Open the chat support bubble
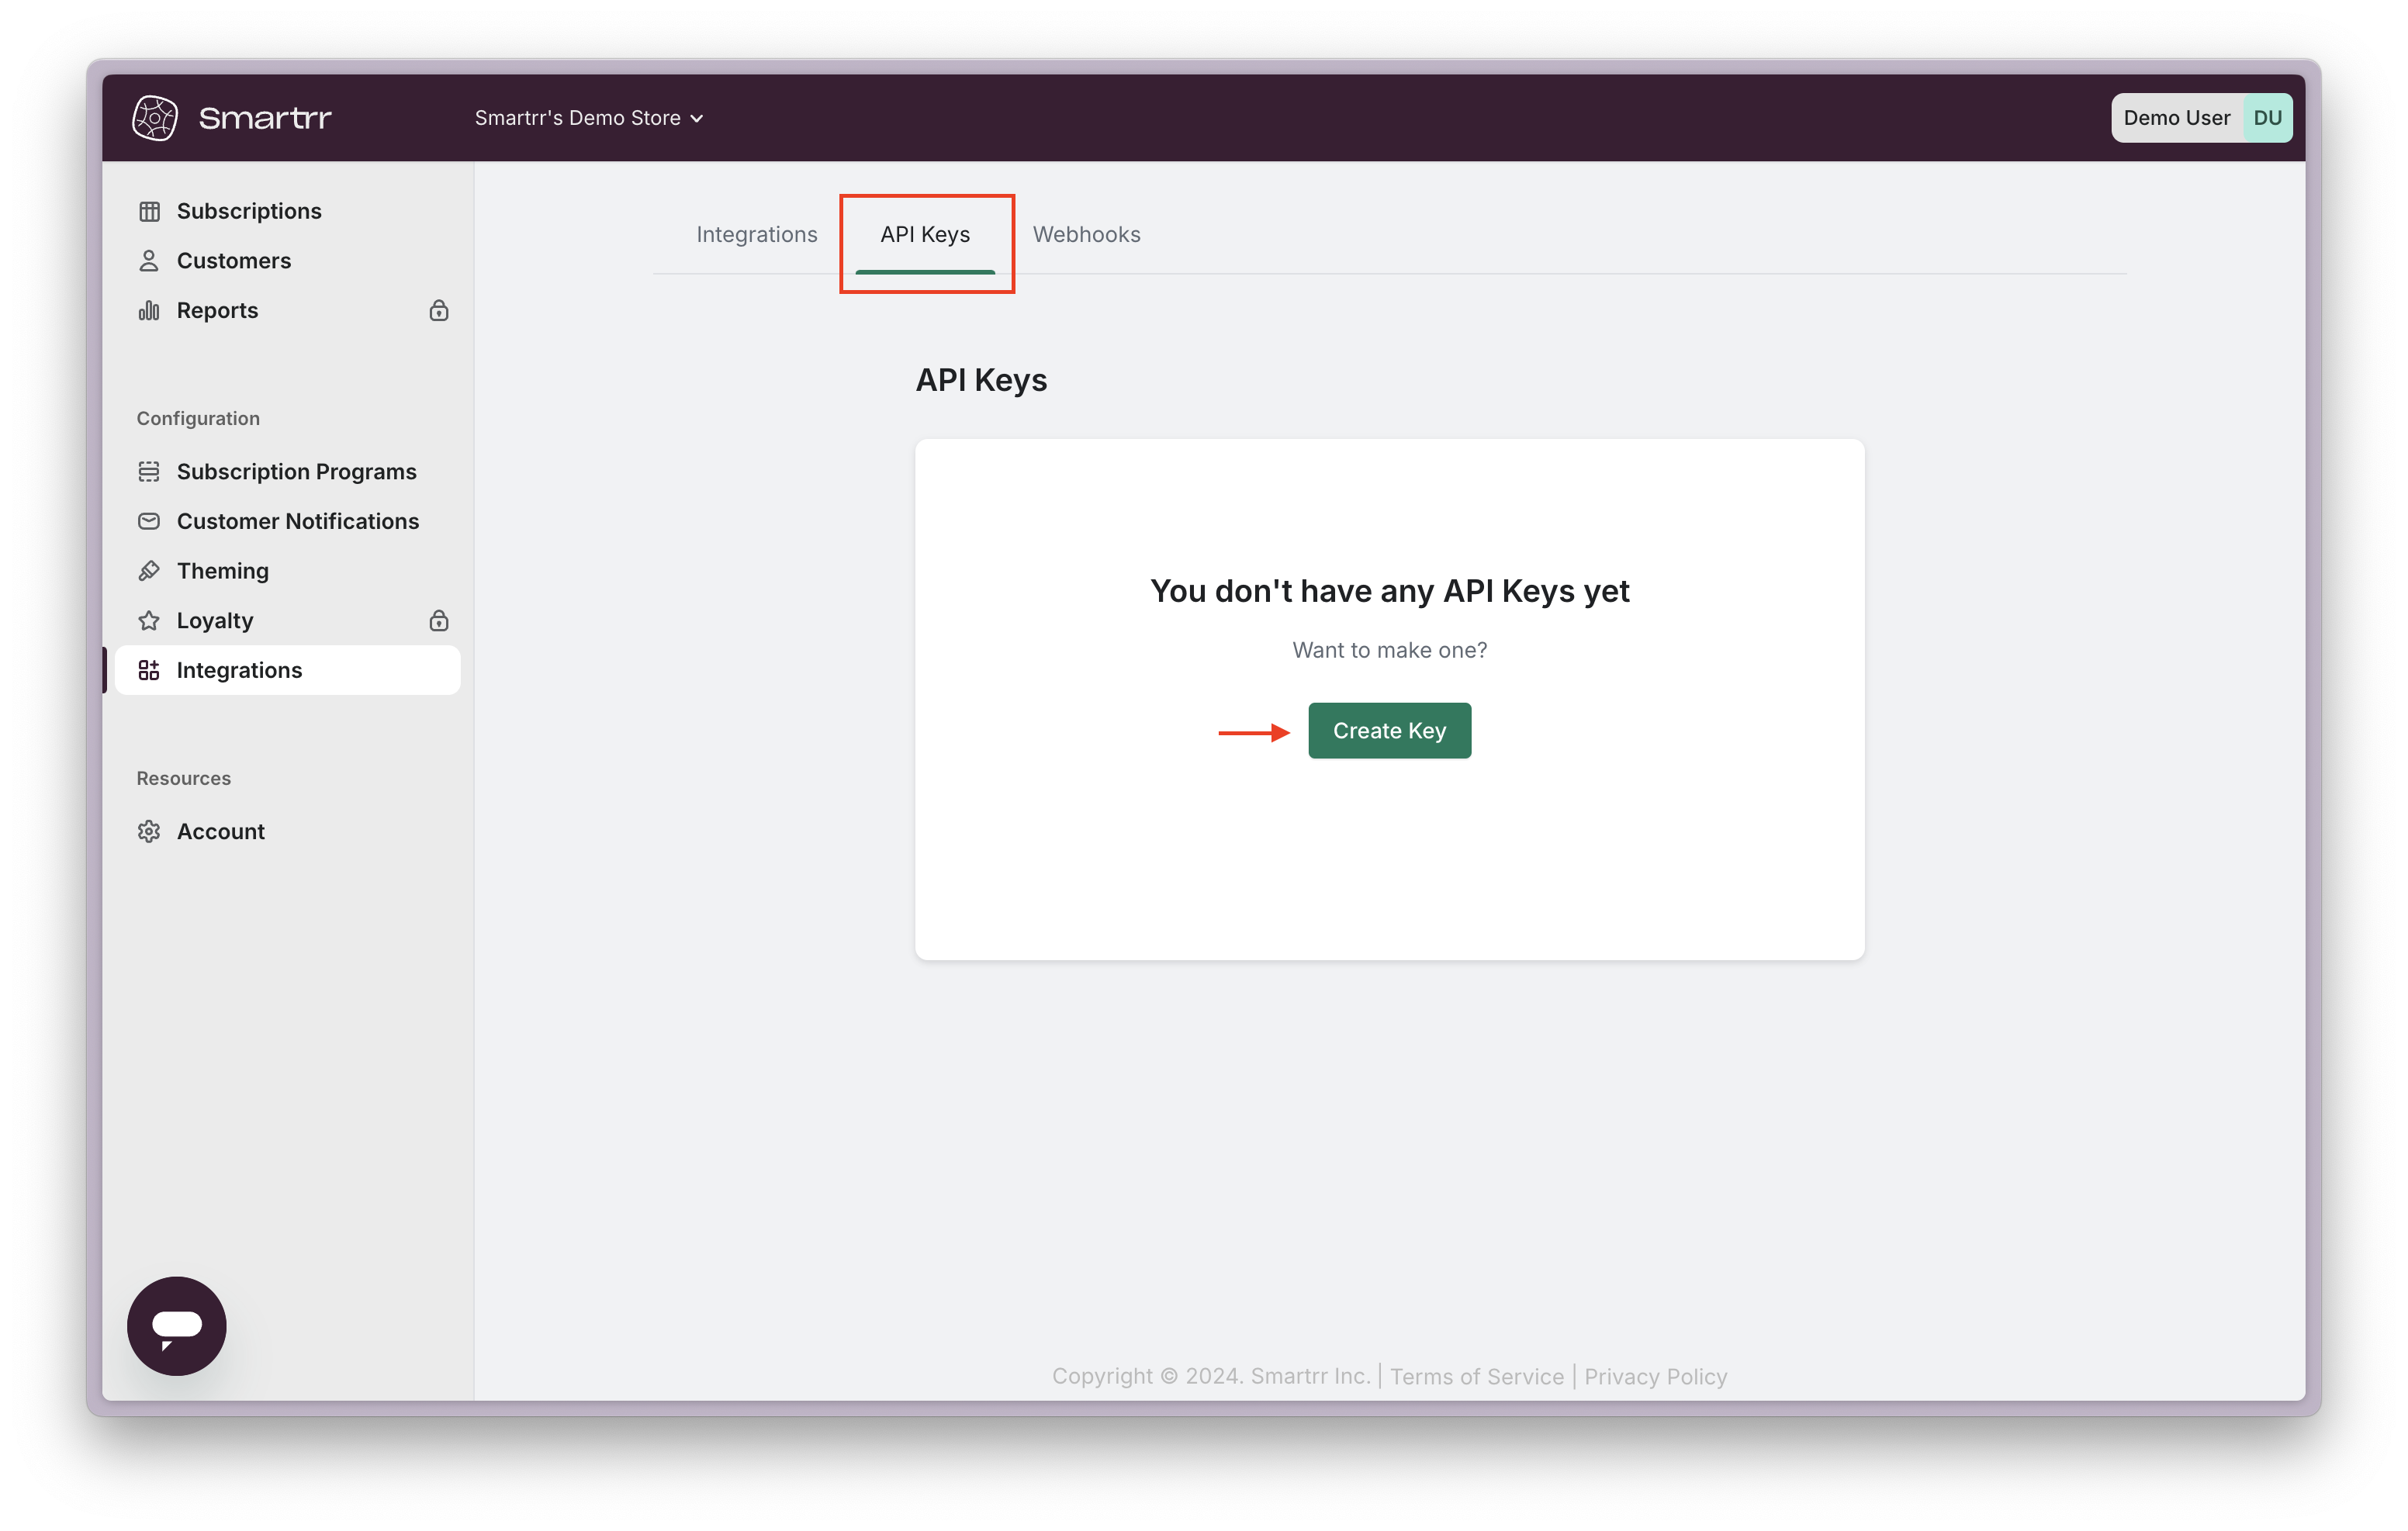 (177, 1326)
